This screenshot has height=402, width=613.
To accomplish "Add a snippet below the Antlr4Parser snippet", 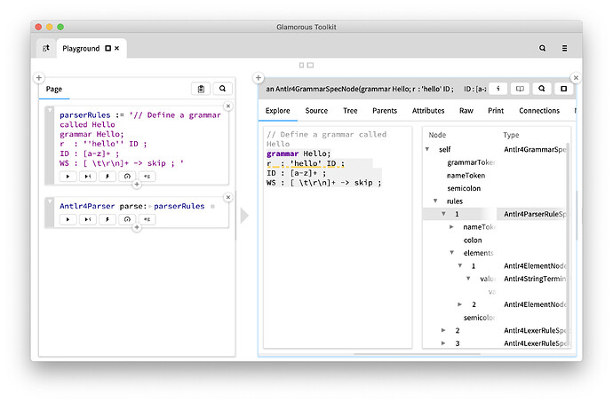I will (x=137, y=227).
